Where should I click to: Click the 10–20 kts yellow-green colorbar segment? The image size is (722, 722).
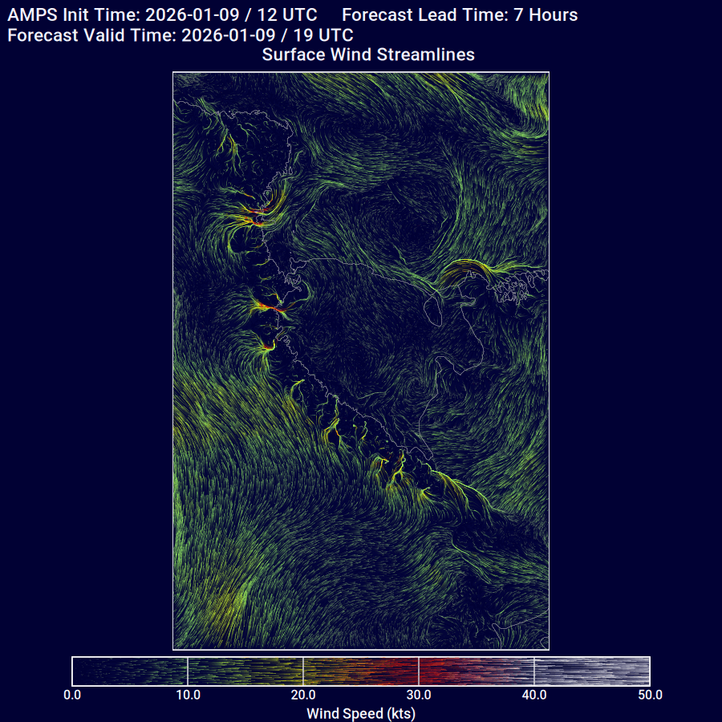point(245,671)
